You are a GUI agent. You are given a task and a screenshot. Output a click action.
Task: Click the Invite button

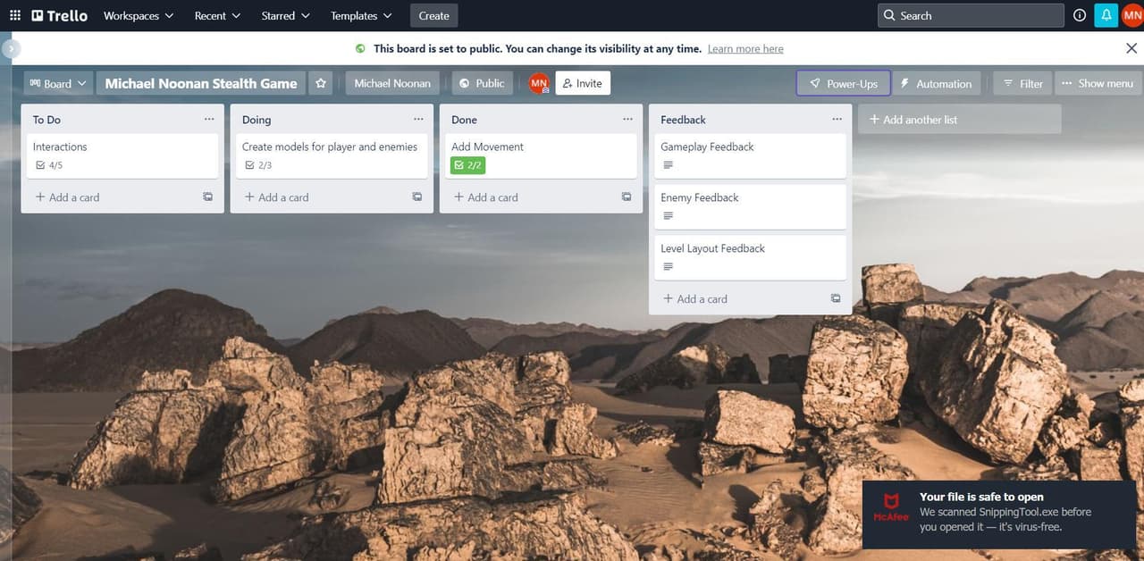pos(583,83)
